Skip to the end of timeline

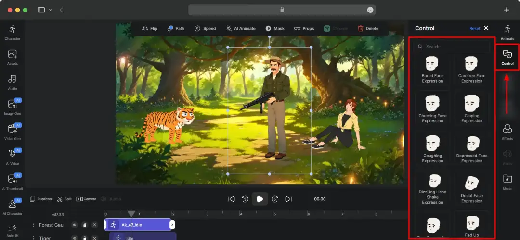tap(288, 199)
